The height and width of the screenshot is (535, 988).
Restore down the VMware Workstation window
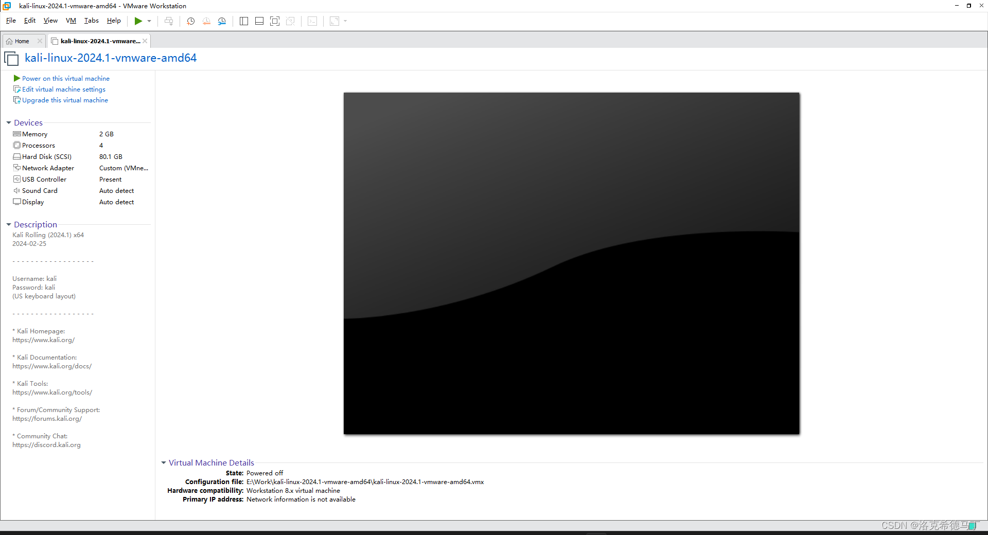(x=969, y=6)
